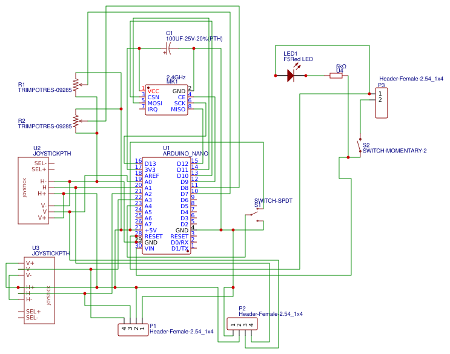Select the P2 header connector body
The image size is (450, 354).
coord(242,324)
